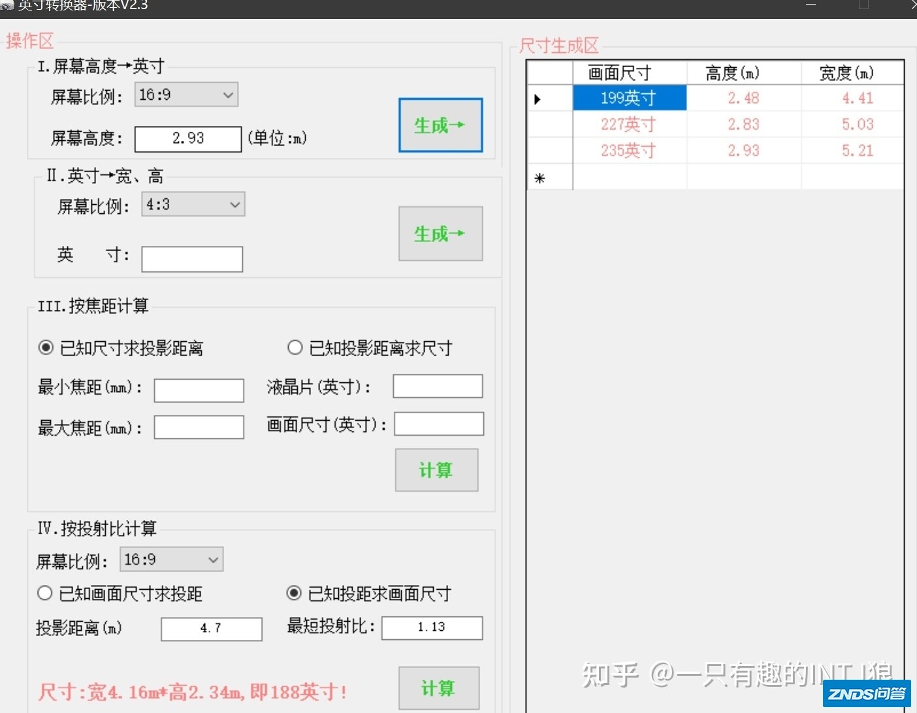Focus the 英寸 input field

click(x=192, y=259)
